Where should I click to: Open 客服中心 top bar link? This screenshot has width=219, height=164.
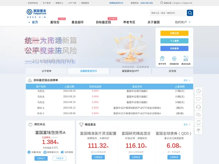coord(59,3)
